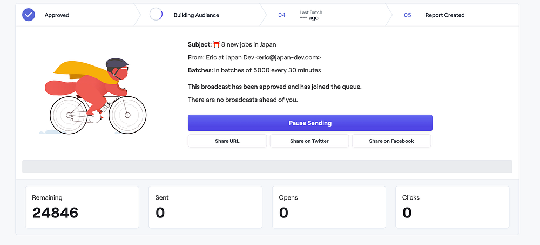Image resolution: width=540 pixels, height=245 pixels.
Task: Share the broadcast on Twitter
Action: [309, 141]
